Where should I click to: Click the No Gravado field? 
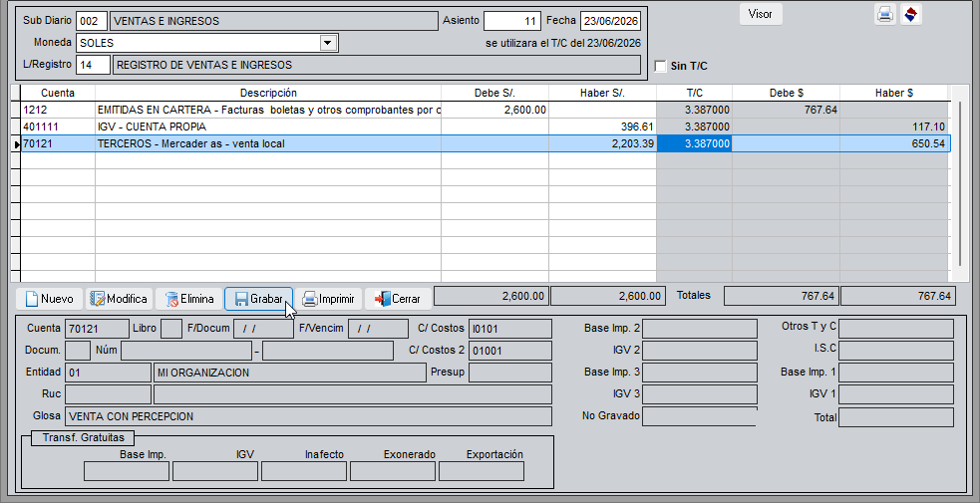pos(700,416)
